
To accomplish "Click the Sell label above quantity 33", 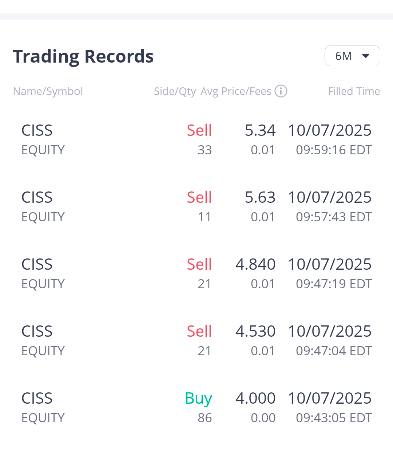I will point(199,130).
